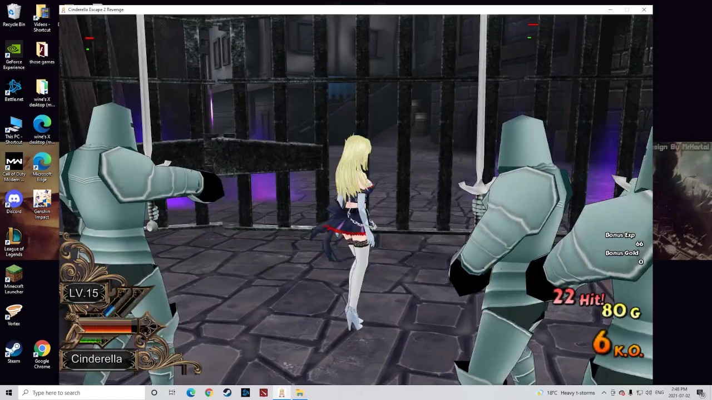Switch to Microsoft Edge on the taskbar

point(191,393)
